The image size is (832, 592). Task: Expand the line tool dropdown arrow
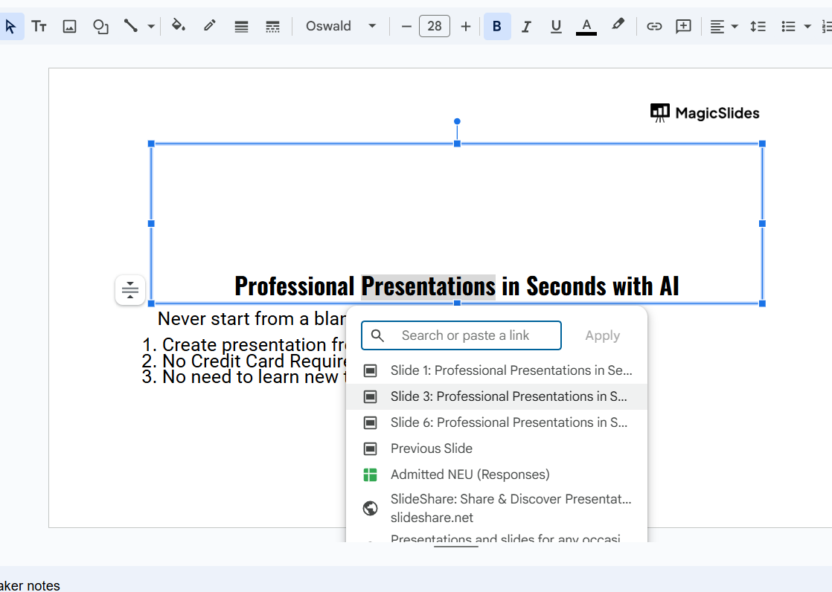click(x=151, y=27)
